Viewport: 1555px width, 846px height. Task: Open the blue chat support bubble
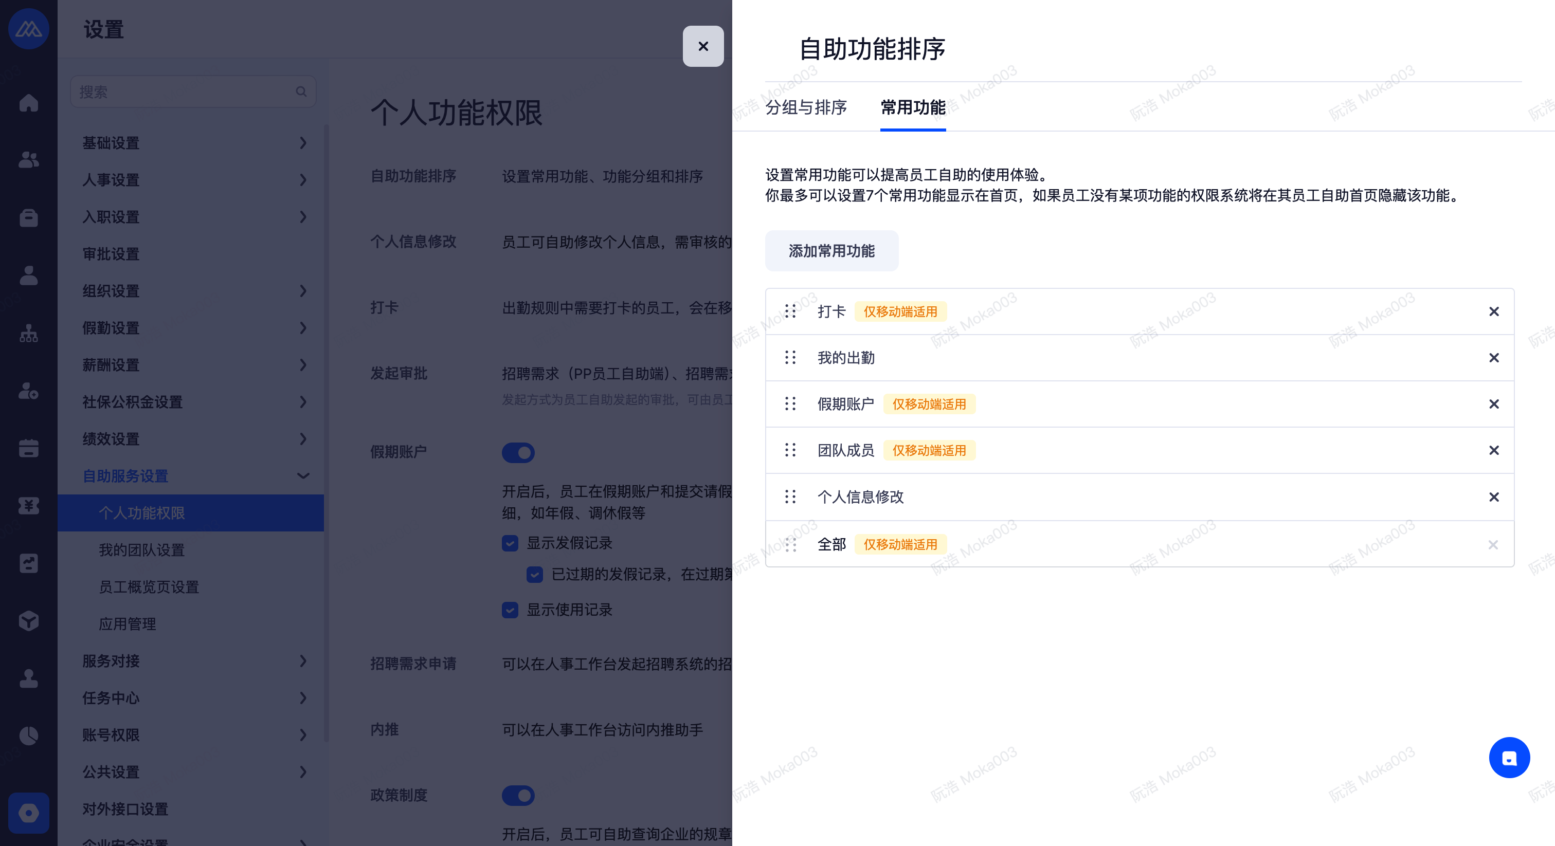[1509, 758]
